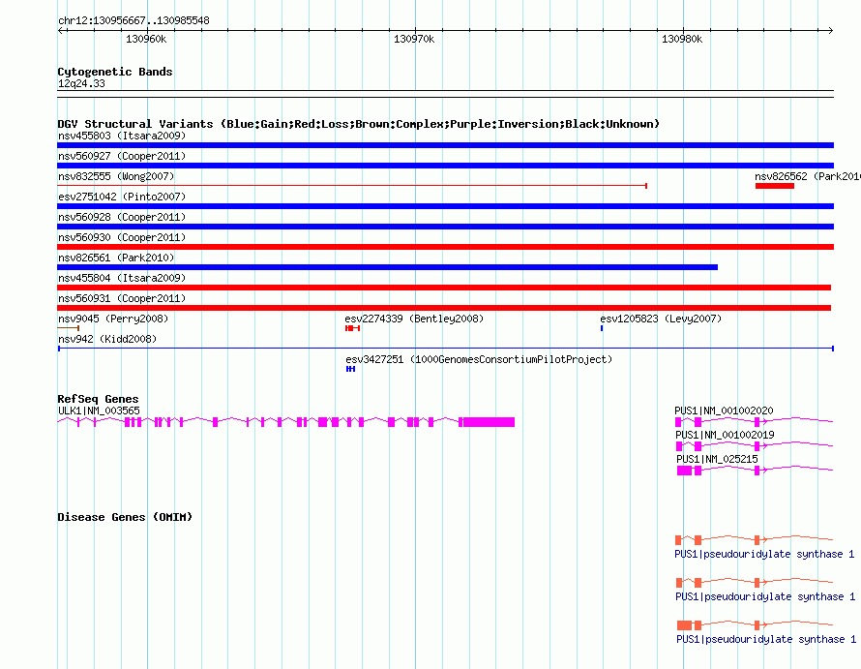Select the blue gain bar under nsv455803

tap(445, 145)
